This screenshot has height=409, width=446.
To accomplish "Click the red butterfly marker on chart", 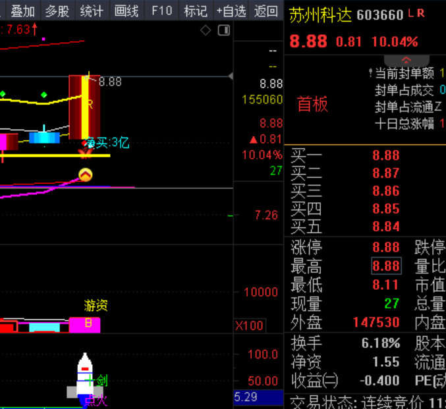I will 86,153.
